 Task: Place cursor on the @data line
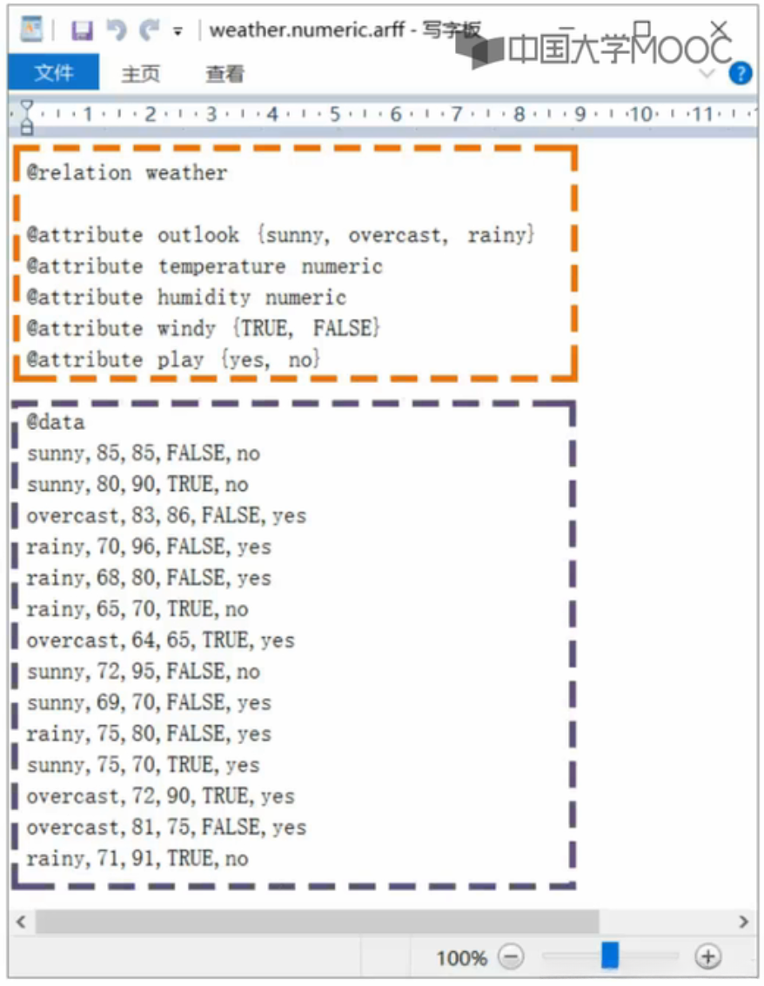(56, 422)
